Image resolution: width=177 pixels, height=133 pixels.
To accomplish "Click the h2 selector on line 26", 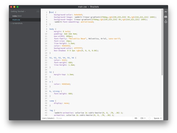I will click(50, 72).
